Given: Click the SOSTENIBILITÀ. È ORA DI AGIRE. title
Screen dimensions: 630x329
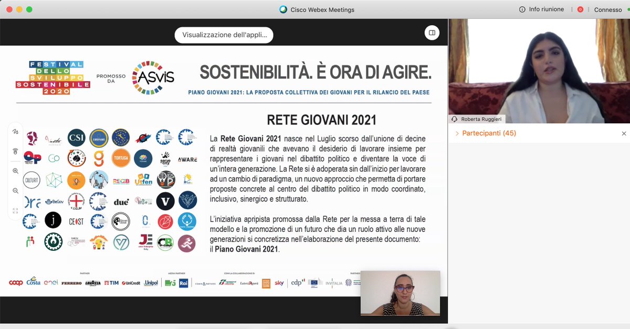Looking at the screenshot, I should point(316,72).
